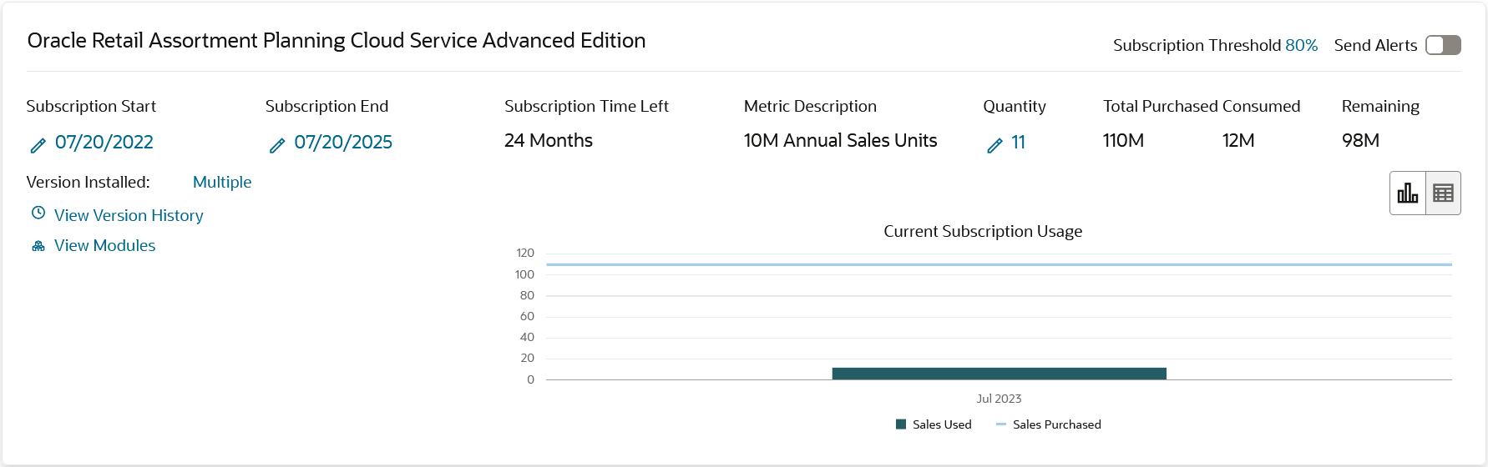Click the Multiple version installed link
Screen dimensions: 1488x467
222,182
